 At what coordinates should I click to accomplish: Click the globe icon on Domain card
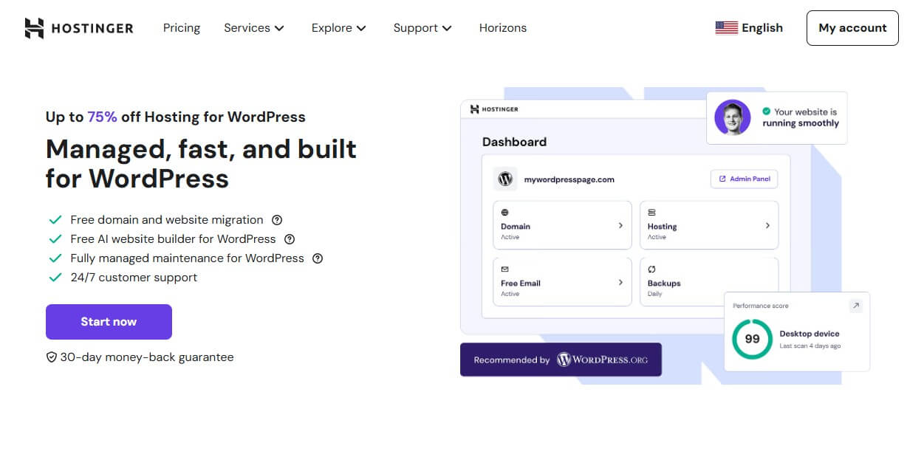click(x=504, y=213)
